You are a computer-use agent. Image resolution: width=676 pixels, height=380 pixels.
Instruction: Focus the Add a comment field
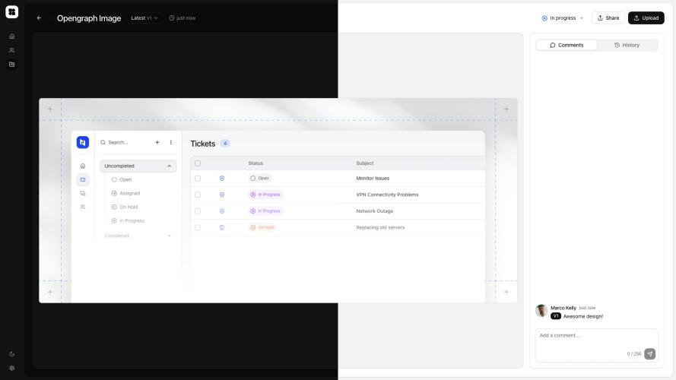[597, 346]
